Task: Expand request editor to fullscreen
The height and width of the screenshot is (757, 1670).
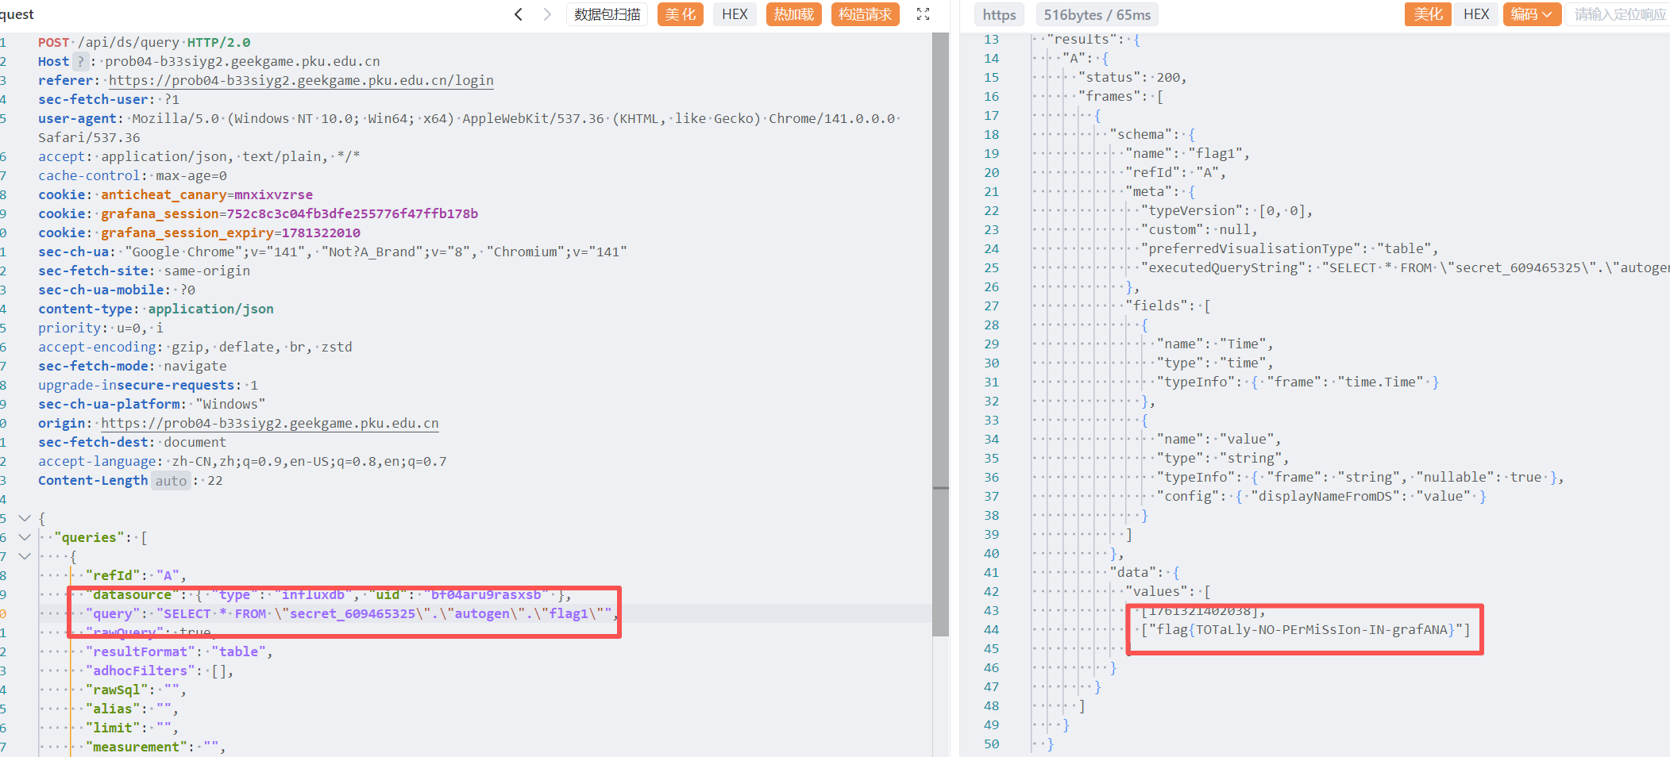Action: point(923,14)
